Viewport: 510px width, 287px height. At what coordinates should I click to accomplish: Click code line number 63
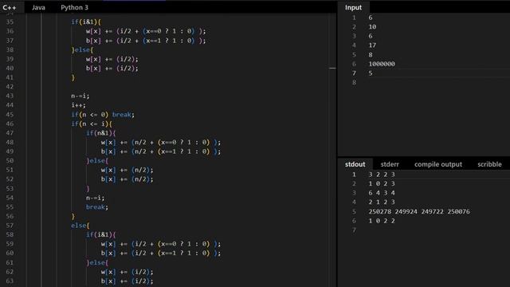point(10,281)
